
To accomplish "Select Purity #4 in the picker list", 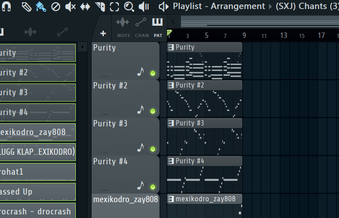I will (x=38, y=112).
